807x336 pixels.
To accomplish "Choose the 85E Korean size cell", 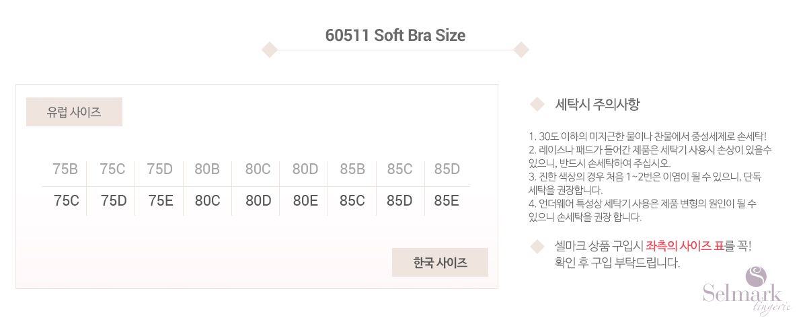I will [447, 201].
